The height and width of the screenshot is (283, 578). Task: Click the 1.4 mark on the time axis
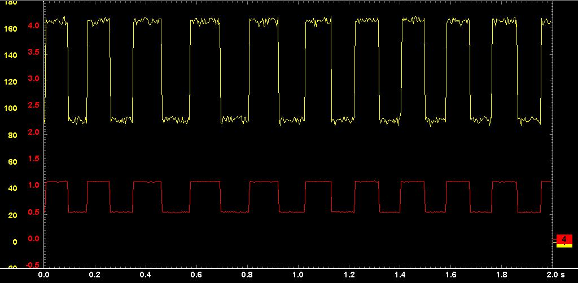coord(400,275)
